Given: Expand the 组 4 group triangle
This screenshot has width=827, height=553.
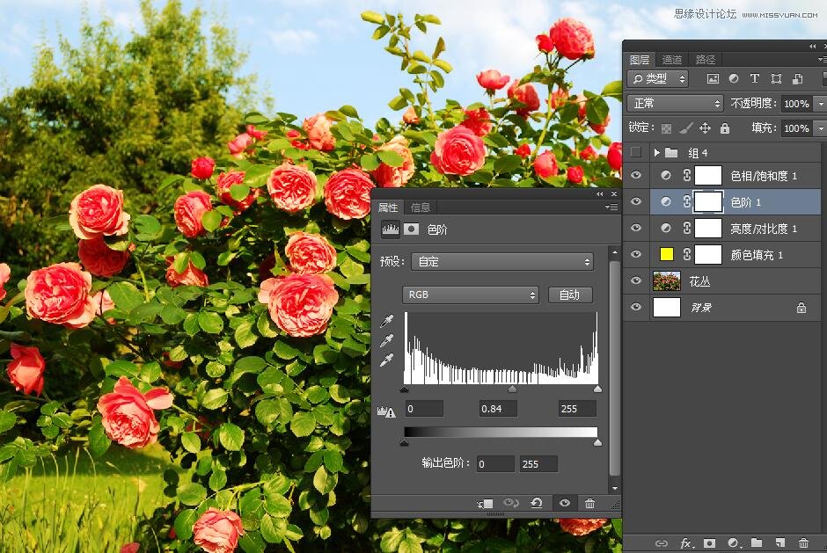Looking at the screenshot, I should pyautogui.click(x=656, y=152).
